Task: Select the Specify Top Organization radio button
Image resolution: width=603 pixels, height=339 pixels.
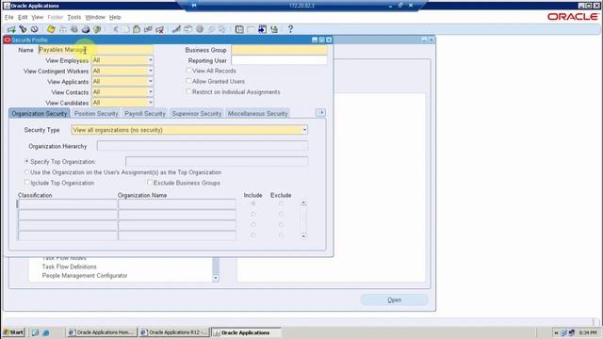Action: pyautogui.click(x=26, y=161)
